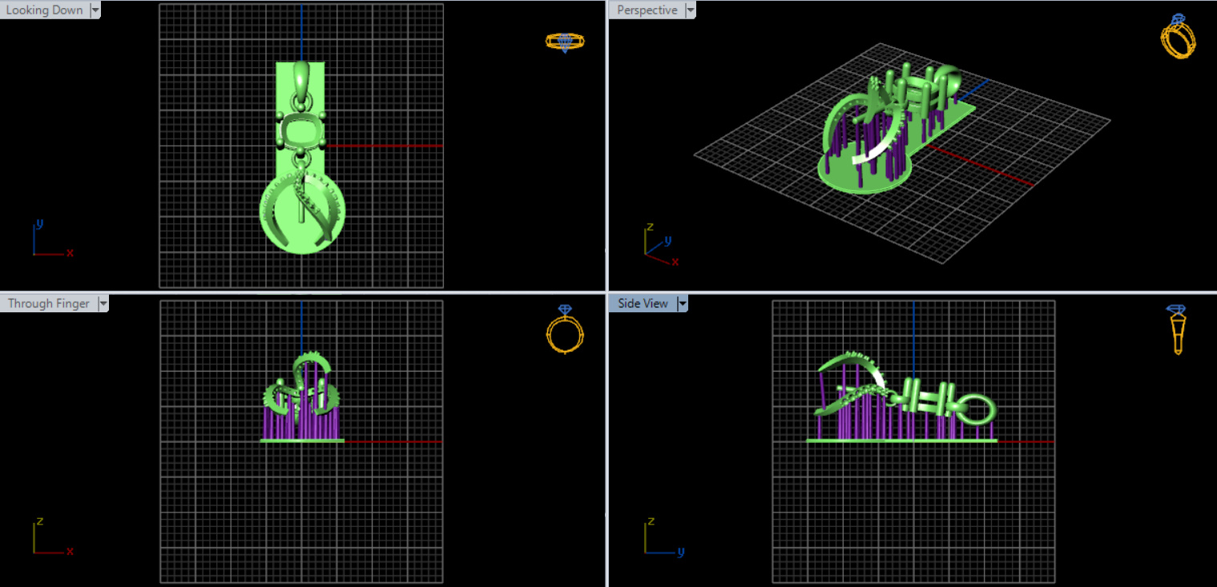
Task: Click the Side View viewport label
Action: [x=643, y=304]
